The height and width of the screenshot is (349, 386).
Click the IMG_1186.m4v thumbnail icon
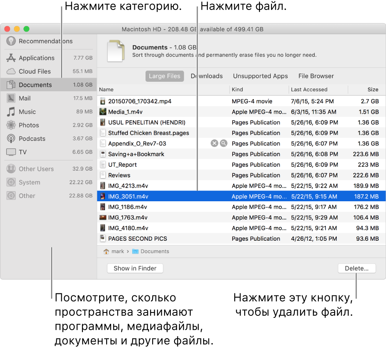(103, 207)
